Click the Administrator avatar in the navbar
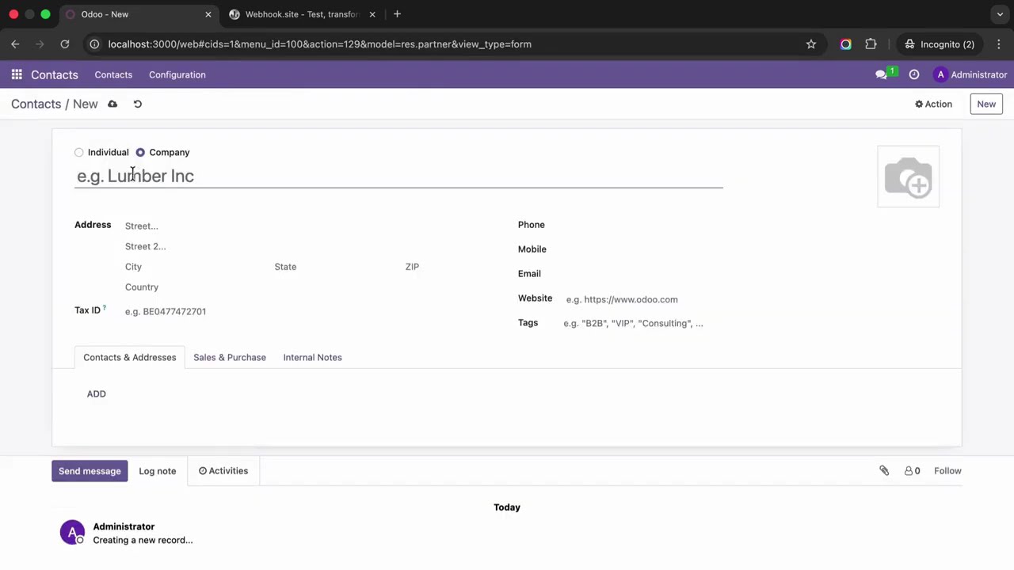 point(940,74)
